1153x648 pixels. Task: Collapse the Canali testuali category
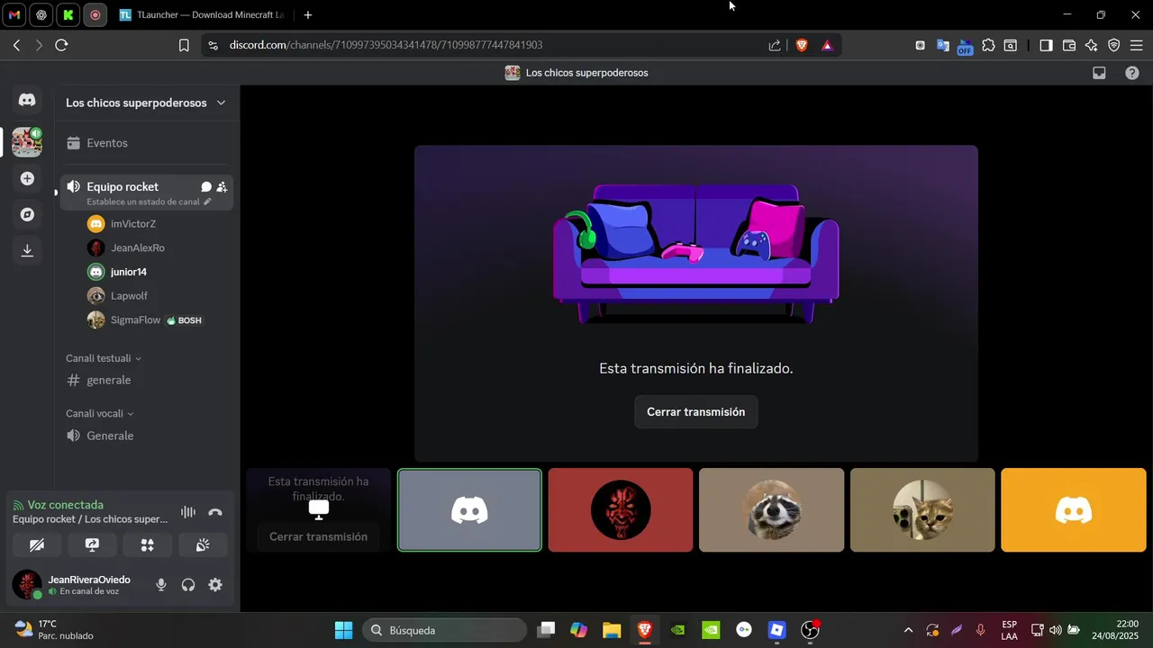[x=103, y=358]
